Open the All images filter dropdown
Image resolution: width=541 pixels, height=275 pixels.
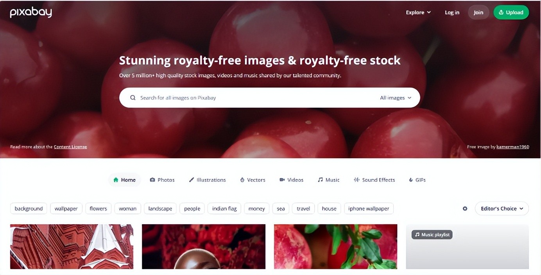click(x=396, y=98)
